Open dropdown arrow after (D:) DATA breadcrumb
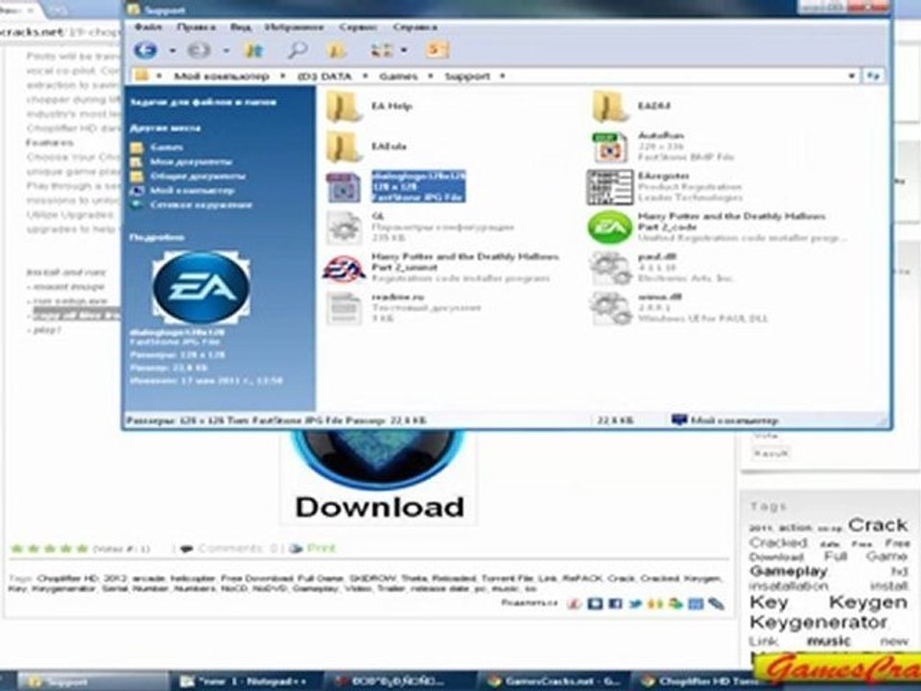The image size is (921, 691). click(365, 77)
